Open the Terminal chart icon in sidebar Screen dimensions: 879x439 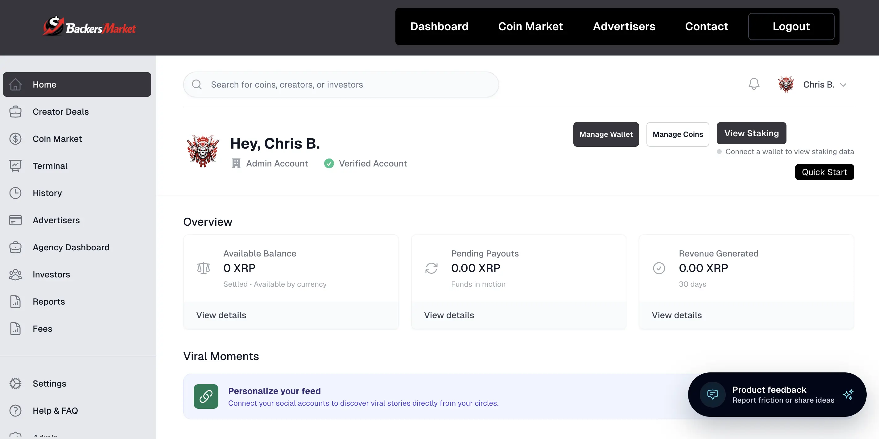pyautogui.click(x=15, y=166)
